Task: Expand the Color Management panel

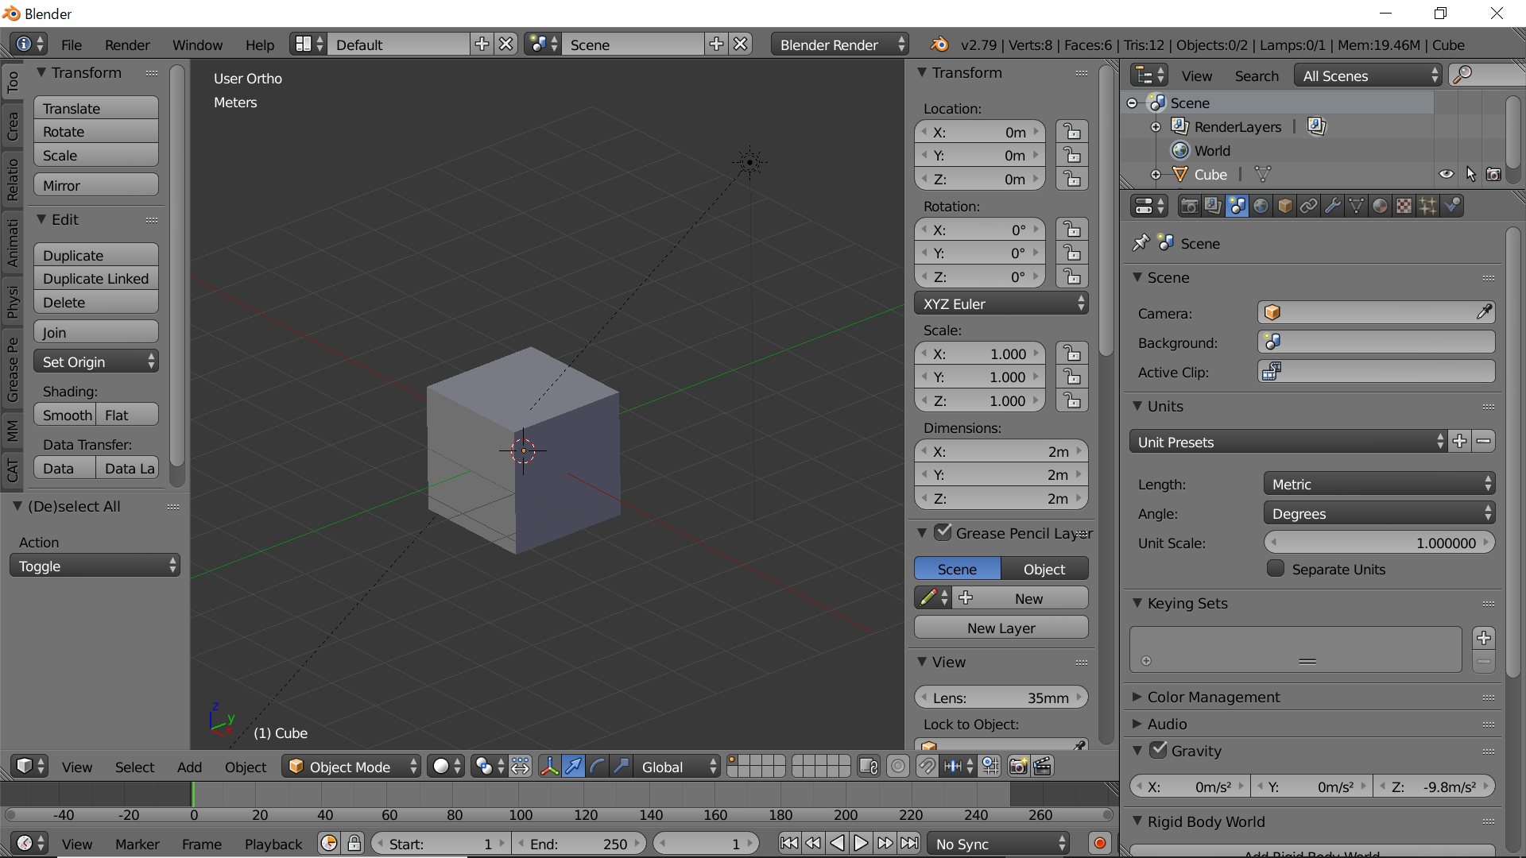Action: tap(1213, 697)
